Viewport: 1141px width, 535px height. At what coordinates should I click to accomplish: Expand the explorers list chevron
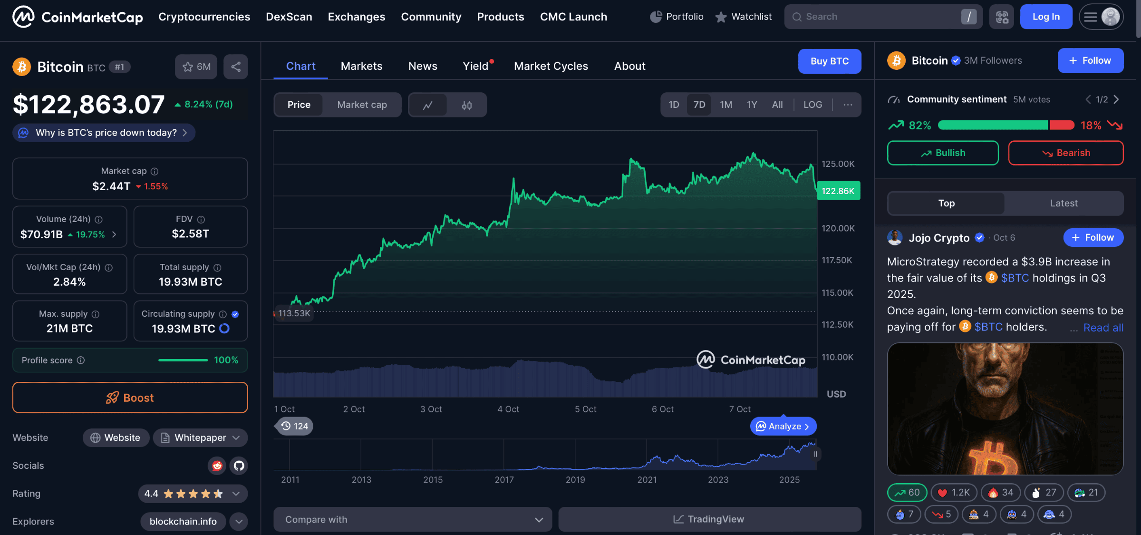(239, 521)
